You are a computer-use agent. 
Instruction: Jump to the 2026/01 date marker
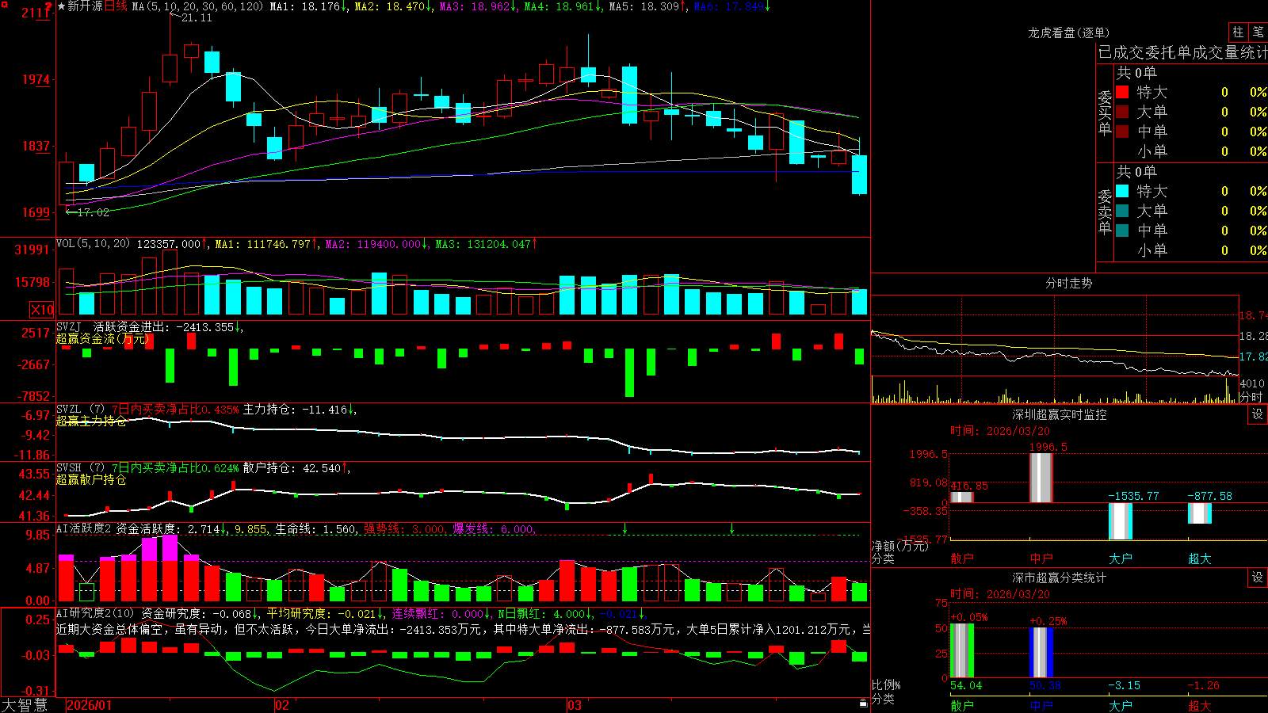[90, 705]
